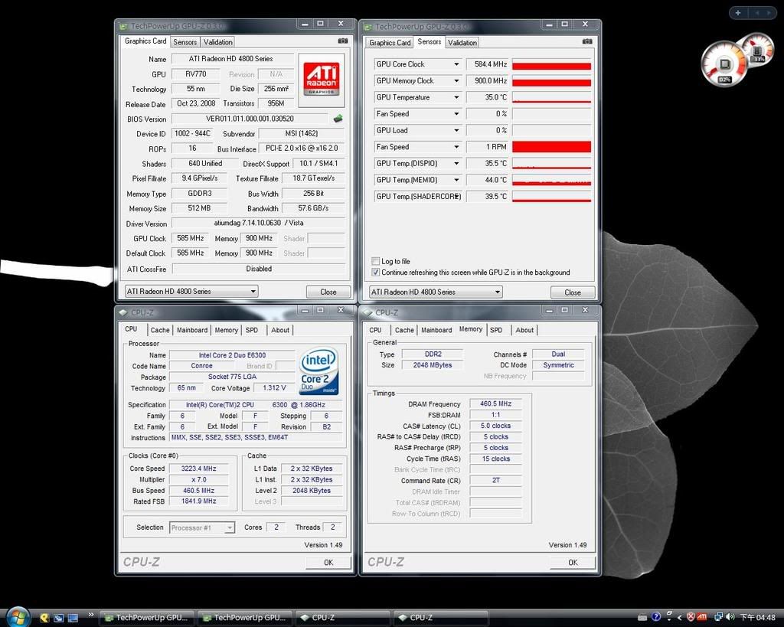Switch to Graphics Card tab in Sensors window
Viewport: 784px width, 627px height.
coord(390,43)
